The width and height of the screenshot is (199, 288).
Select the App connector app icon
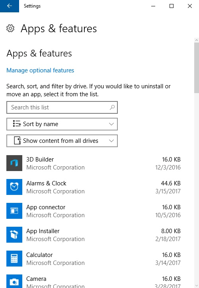point(14,211)
